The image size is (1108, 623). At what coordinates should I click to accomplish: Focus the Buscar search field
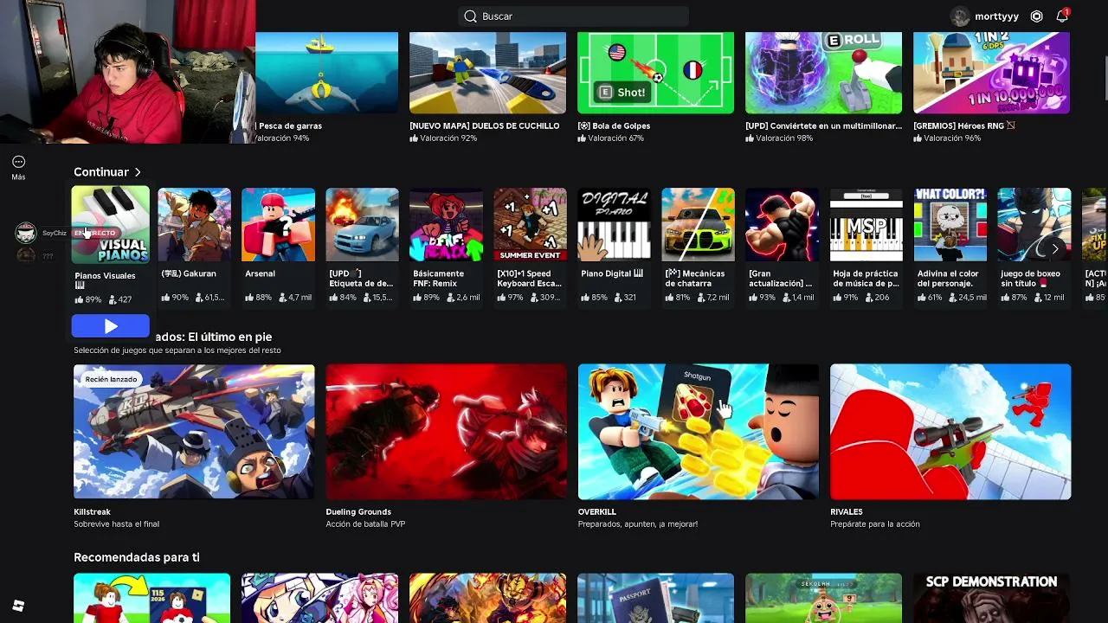573,16
